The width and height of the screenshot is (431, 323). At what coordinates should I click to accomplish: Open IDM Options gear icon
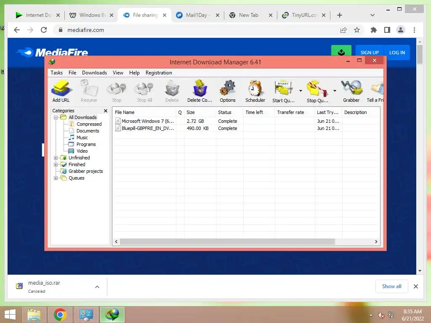pyautogui.click(x=228, y=91)
